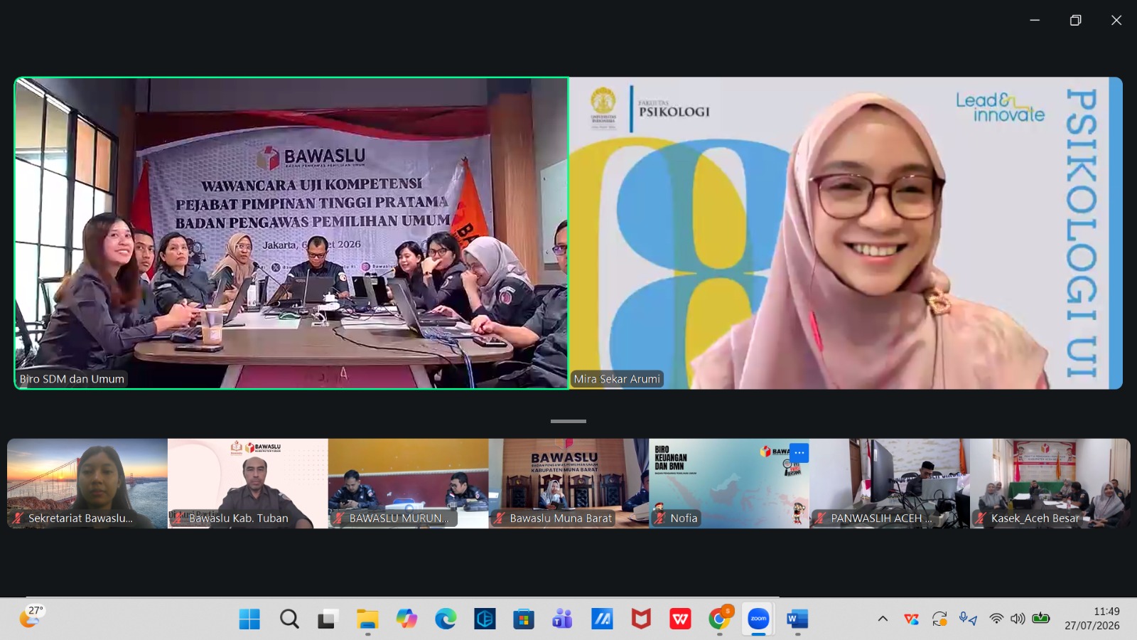Open Wi-Fi network settings in system tray
1137x640 pixels.
pos(996,619)
